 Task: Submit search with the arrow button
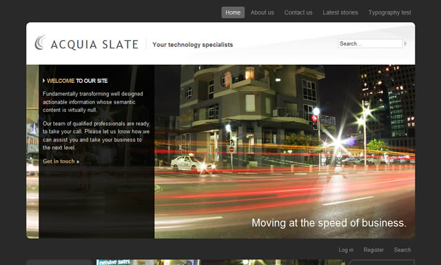[405, 43]
